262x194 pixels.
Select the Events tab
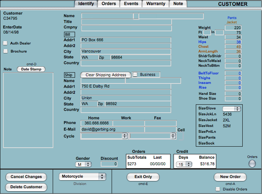(131, 4)
